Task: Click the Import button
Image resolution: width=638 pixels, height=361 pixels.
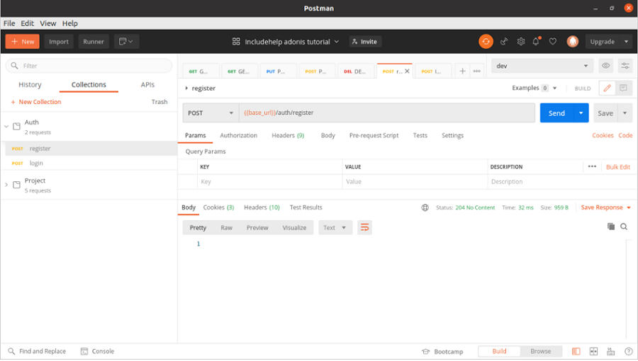Action: click(59, 42)
